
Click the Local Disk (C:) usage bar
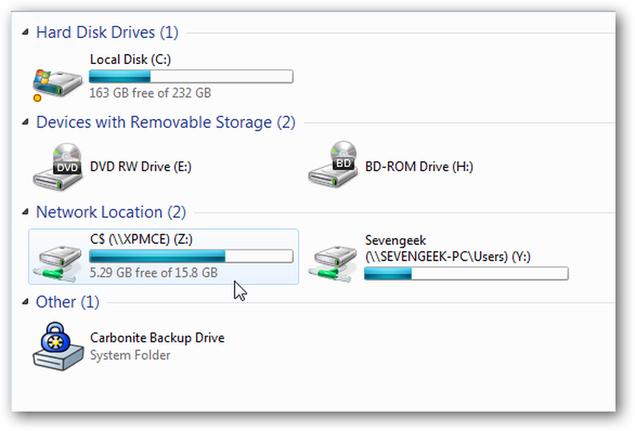click(190, 76)
